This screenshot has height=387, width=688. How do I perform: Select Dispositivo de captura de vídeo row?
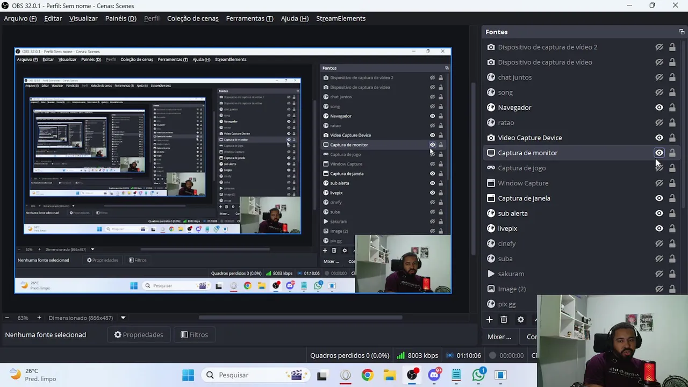click(580, 62)
